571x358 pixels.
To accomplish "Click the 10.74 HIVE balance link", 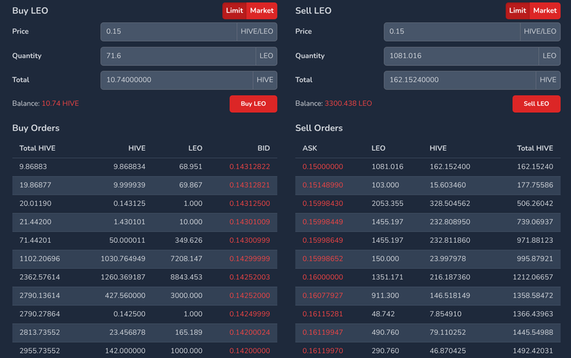I will [x=60, y=103].
